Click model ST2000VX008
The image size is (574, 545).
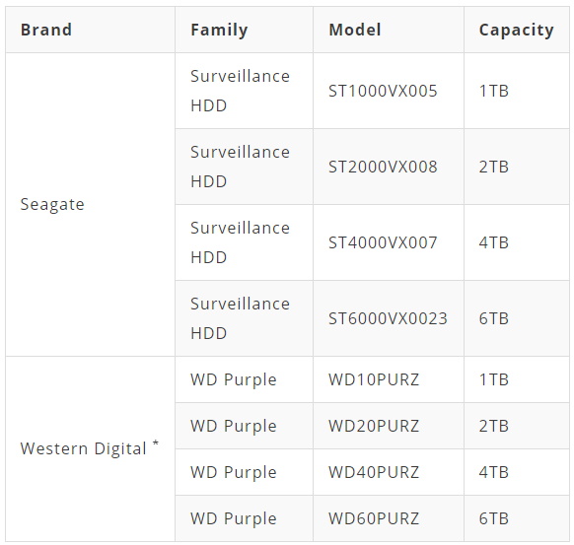click(x=383, y=167)
